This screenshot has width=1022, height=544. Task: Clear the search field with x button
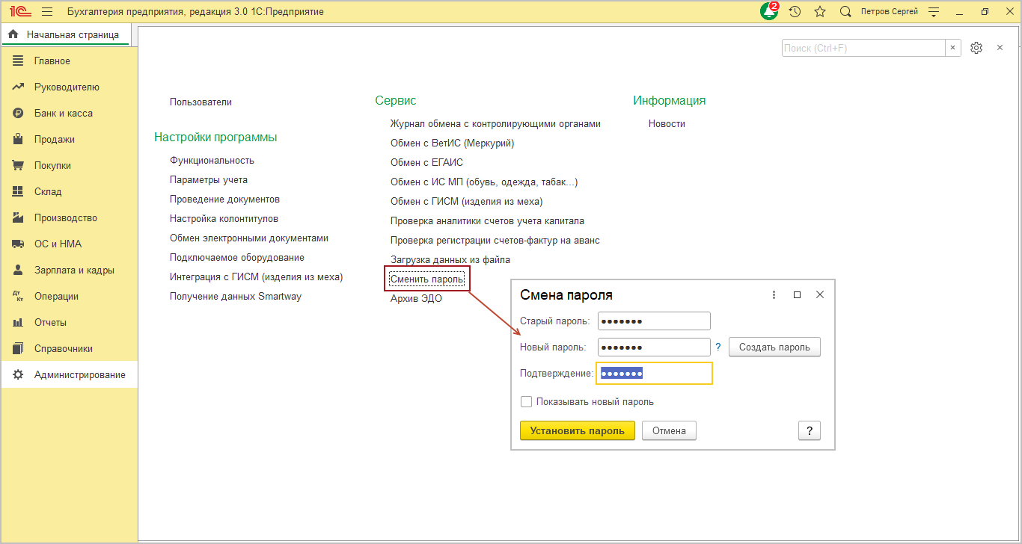952,48
